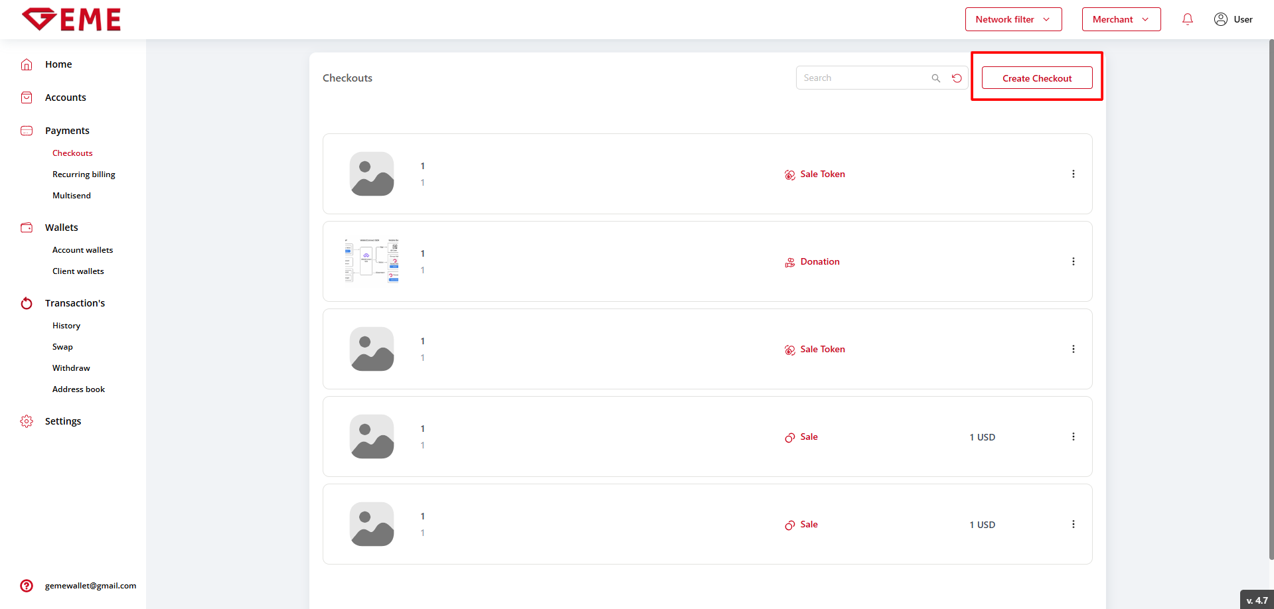Go to Recurring billing page
The image size is (1274, 609).
point(84,174)
